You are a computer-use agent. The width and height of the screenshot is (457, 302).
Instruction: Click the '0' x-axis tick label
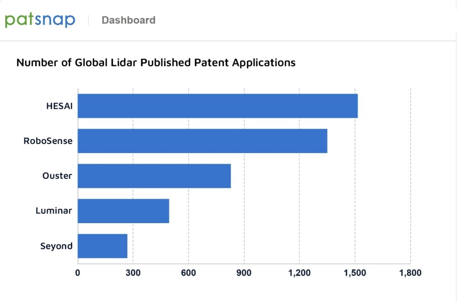tap(78, 273)
